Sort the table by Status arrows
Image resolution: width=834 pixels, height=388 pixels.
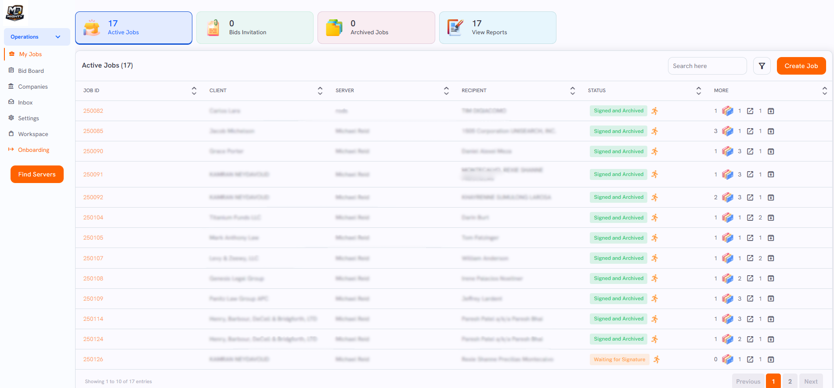pyautogui.click(x=699, y=90)
